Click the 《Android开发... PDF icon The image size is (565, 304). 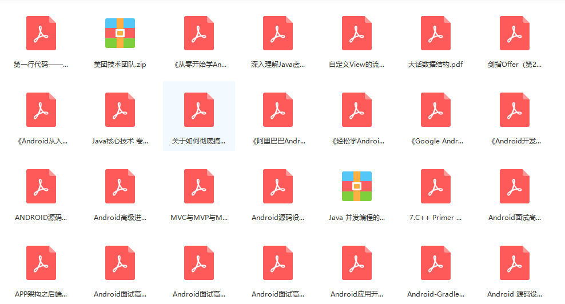pos(515,110)
